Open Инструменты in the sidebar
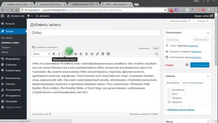The image size is (218, 123). click(x=13, y=96)
